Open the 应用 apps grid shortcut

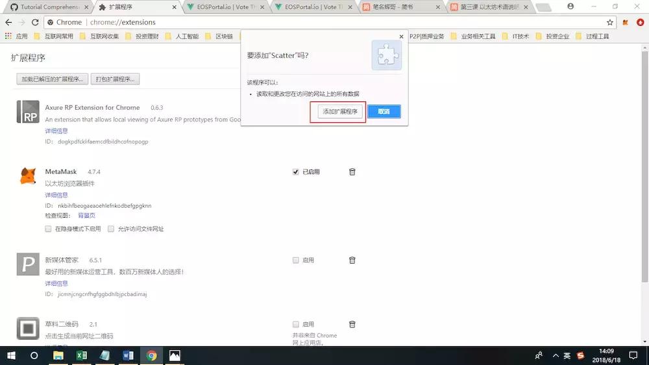click(16, 36)
